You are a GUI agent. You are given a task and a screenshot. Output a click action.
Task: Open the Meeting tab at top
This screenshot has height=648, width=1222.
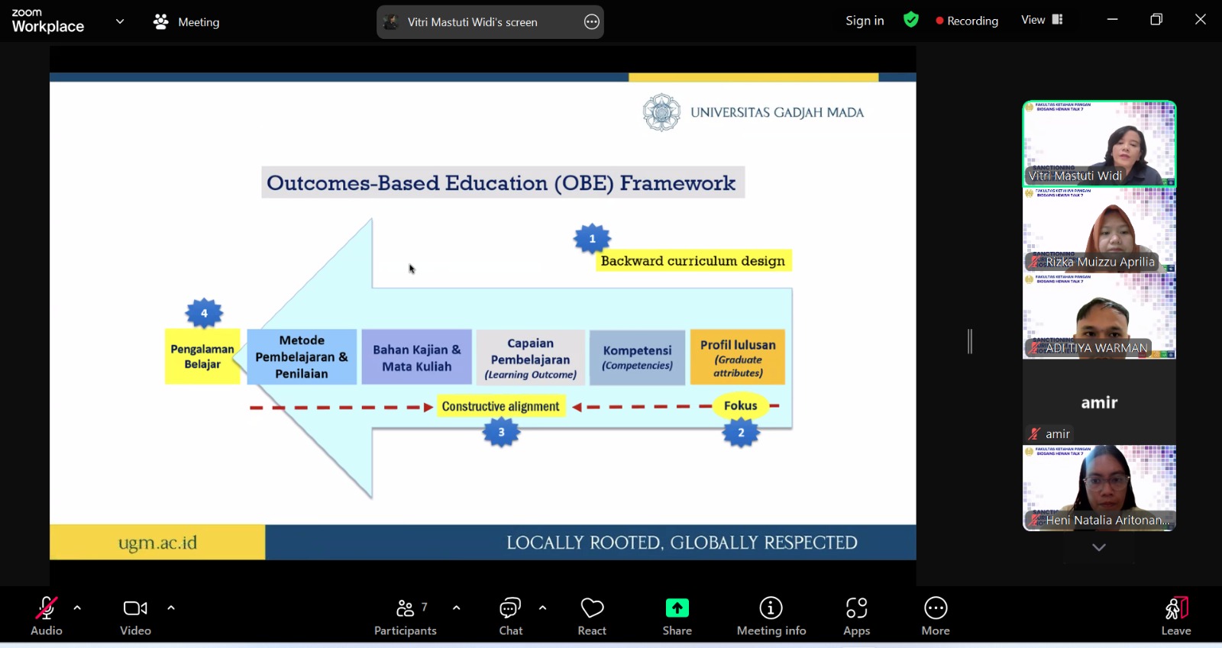187,22
